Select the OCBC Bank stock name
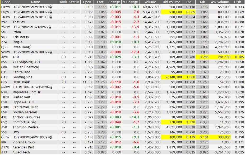Viewport: 245px width, 155px height. tap(21, 82)
